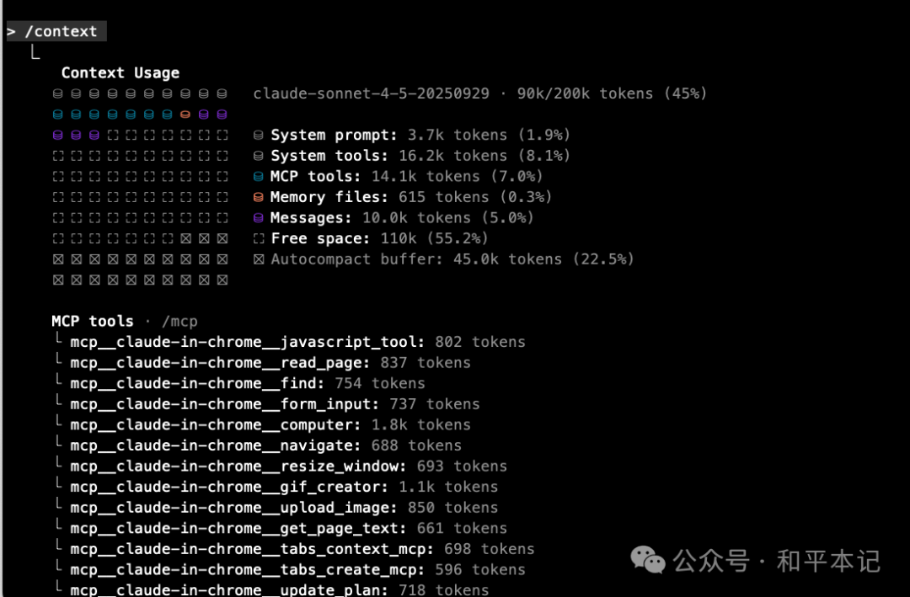Select the form_input: 737 tokens row
The height and width of the screenshot is (597, 910).
click(x=268, y=404)
